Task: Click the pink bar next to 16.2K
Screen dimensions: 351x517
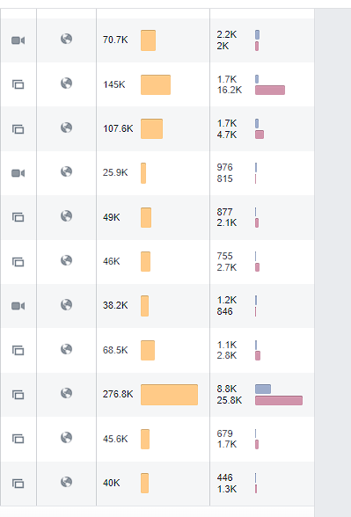Action: tap(270, 90)
